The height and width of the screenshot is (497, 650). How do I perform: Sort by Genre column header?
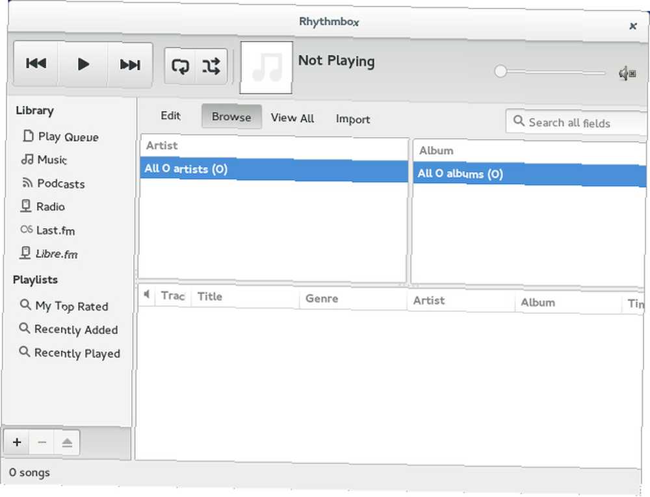click(353, 299)
